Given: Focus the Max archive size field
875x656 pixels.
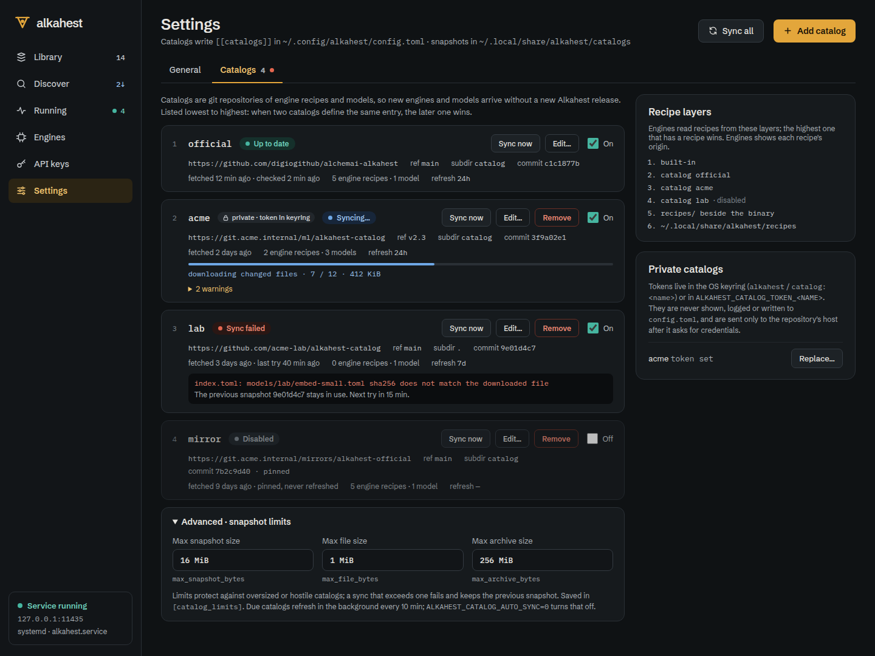Looking at the screenshot, I should [543, 560].
